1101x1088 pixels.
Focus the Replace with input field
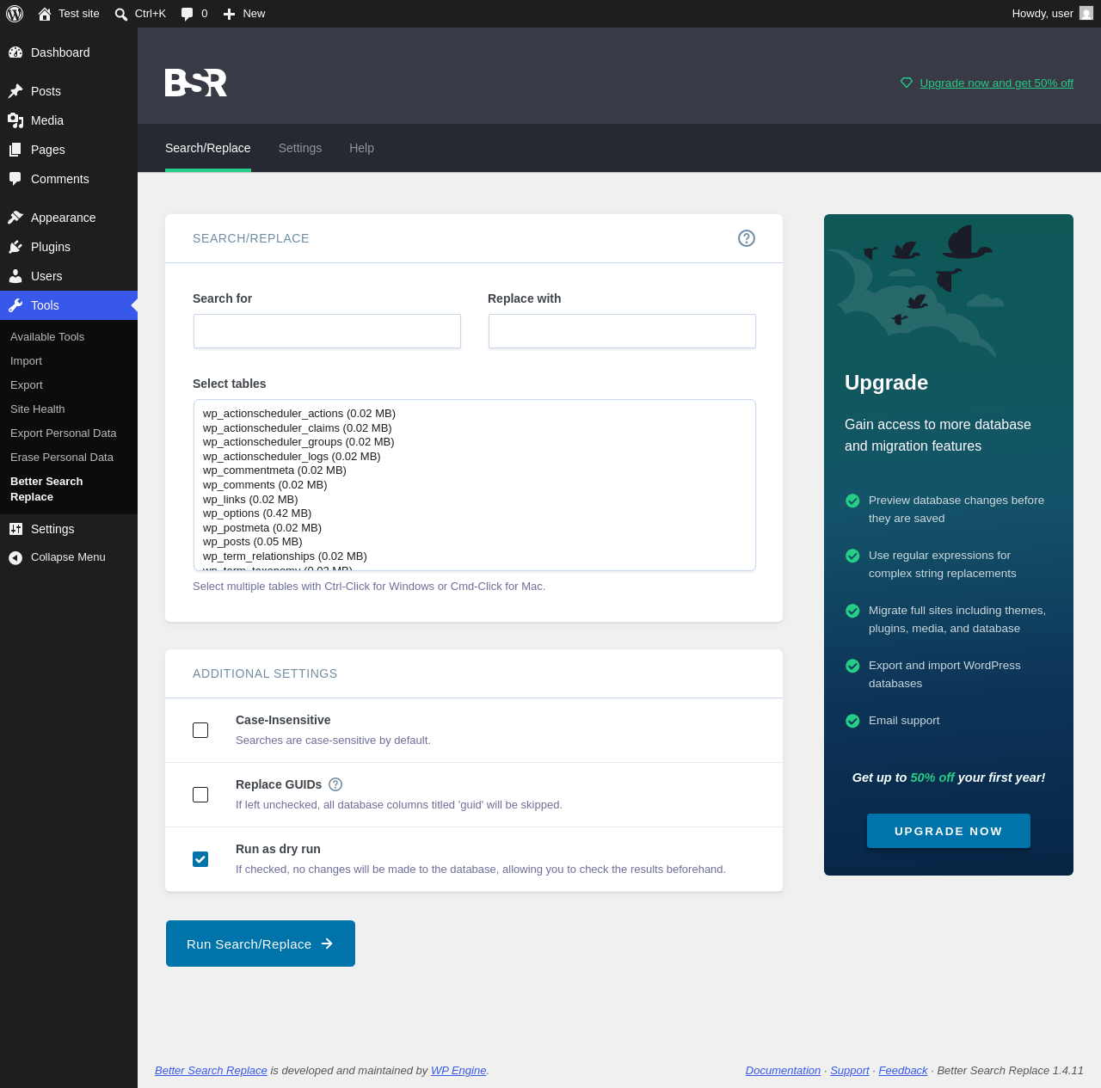[x=622, y=331]
